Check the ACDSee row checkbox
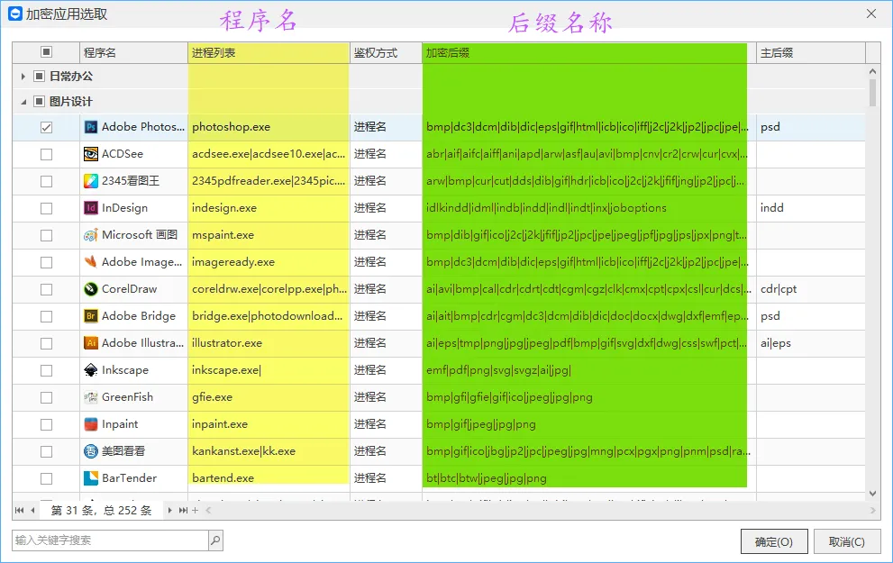Screen dimensions: 893x563 [46, 154]
